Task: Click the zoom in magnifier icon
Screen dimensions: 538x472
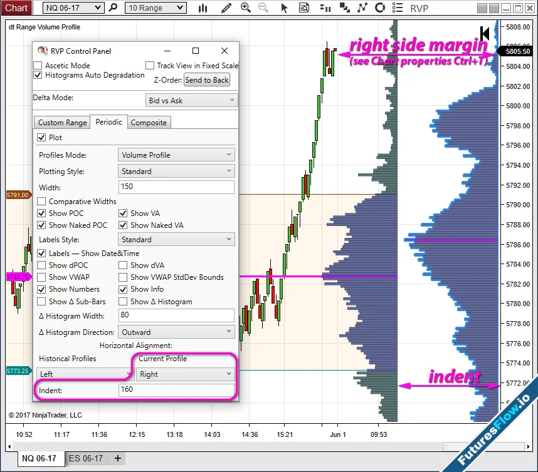Action: pyautogui.click(x=246, y=8)
